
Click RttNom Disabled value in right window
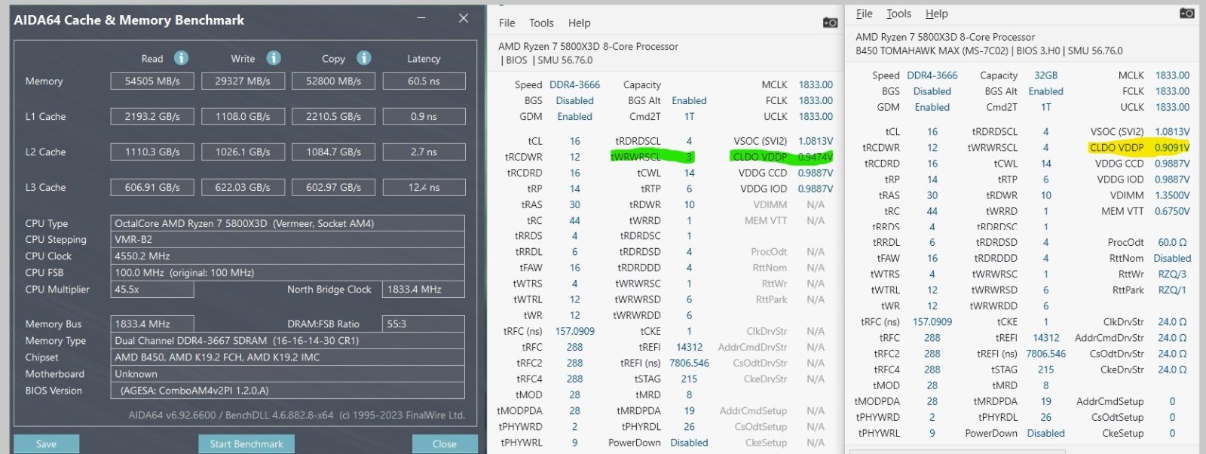click(1172, 258)
